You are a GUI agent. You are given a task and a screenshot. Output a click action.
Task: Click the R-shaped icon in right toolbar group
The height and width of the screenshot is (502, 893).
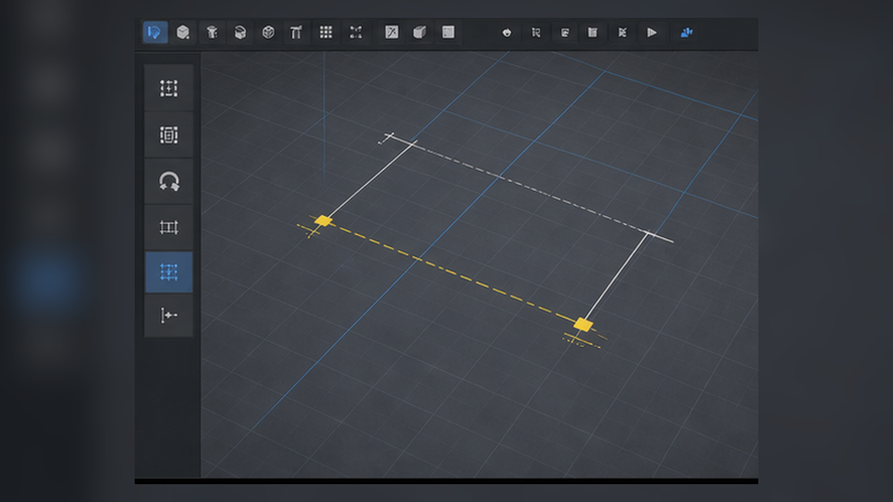pos(536,33)
